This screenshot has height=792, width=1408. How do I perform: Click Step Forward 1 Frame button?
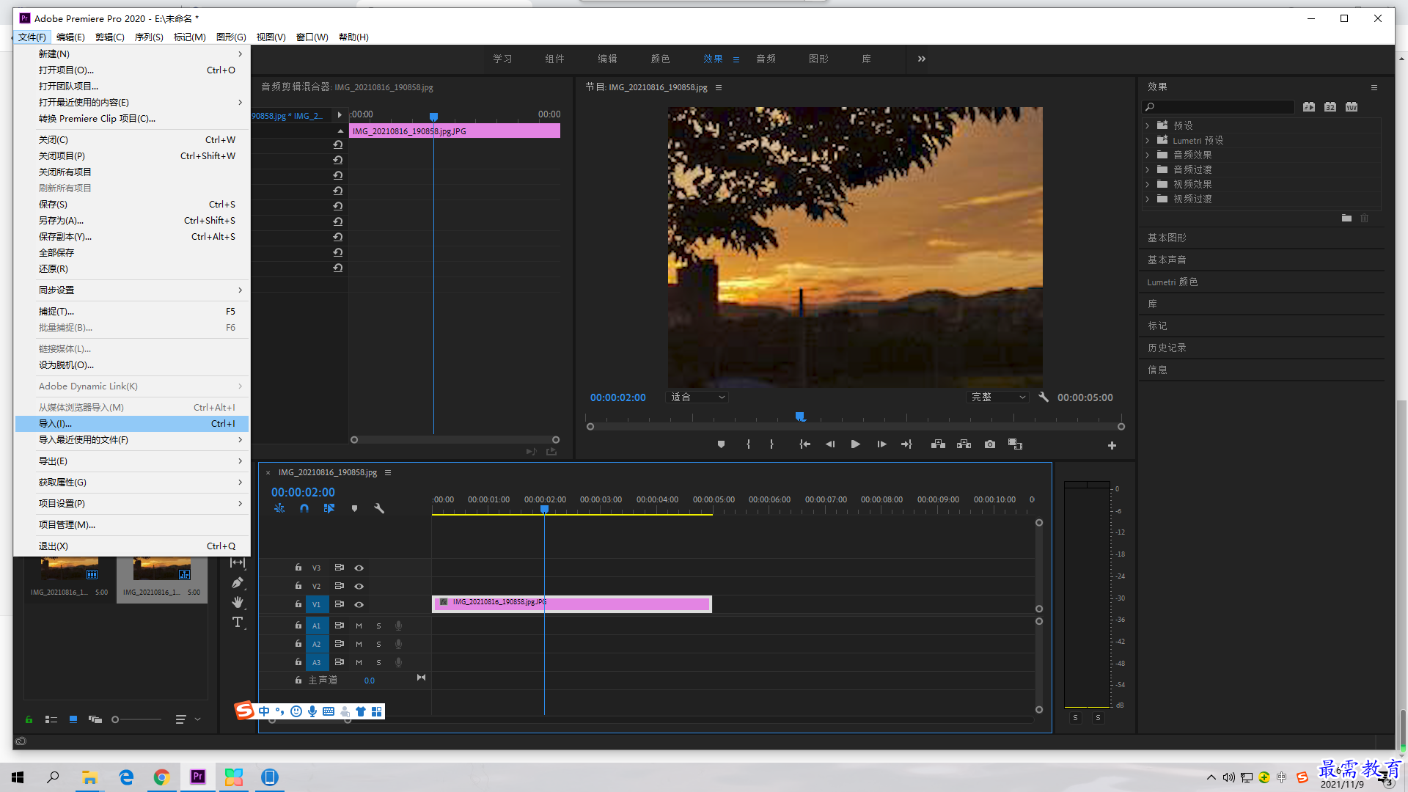point(881,444)
